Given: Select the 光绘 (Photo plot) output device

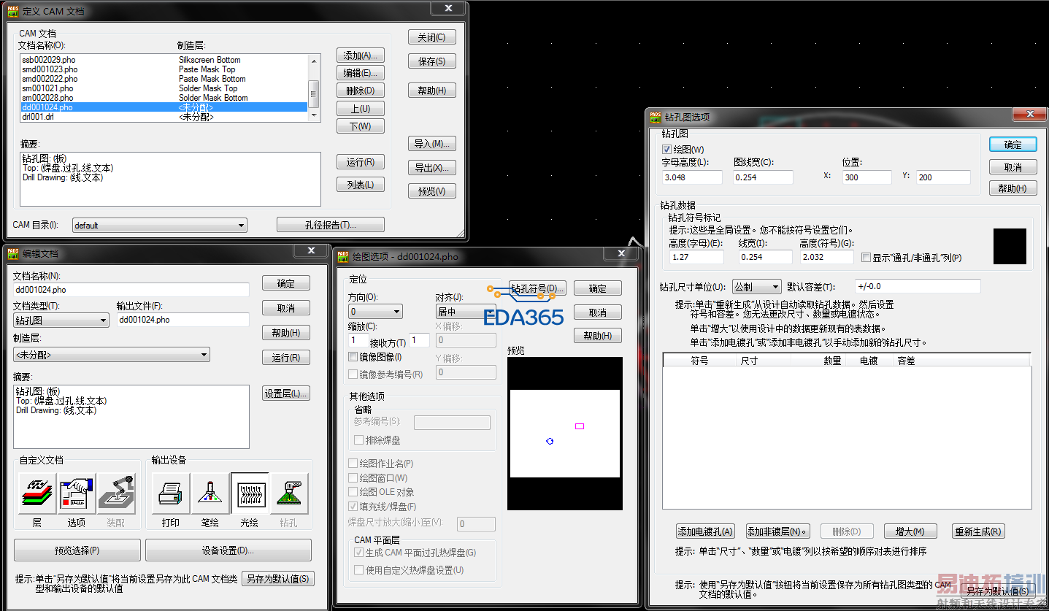Looking at the screenshot, I should 250,493.
